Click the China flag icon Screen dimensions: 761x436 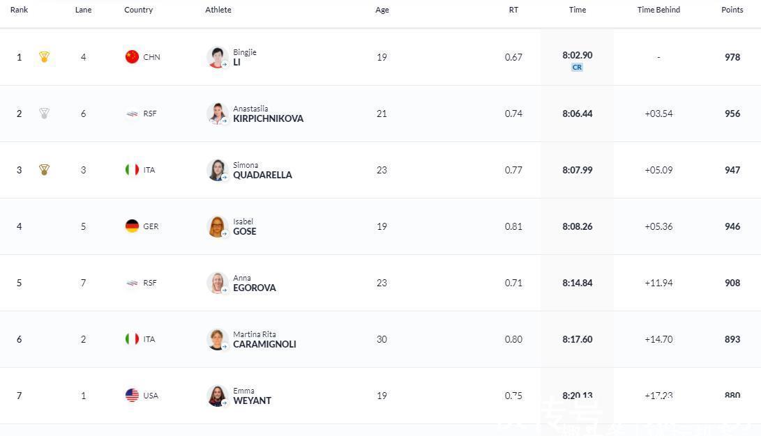point(132,57)
